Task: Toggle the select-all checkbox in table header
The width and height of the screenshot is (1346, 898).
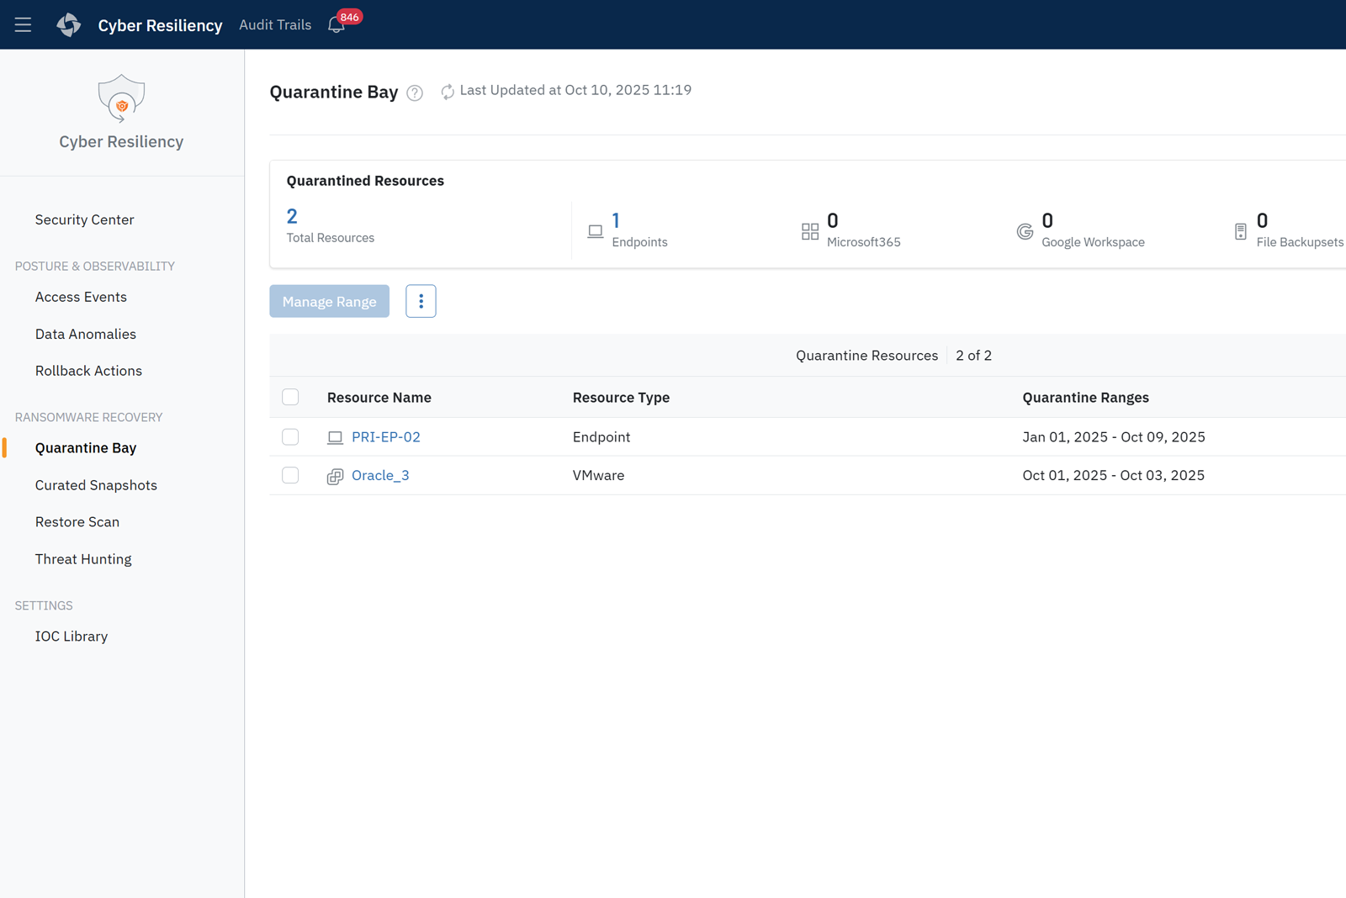Action: click(x=290, y=396)
